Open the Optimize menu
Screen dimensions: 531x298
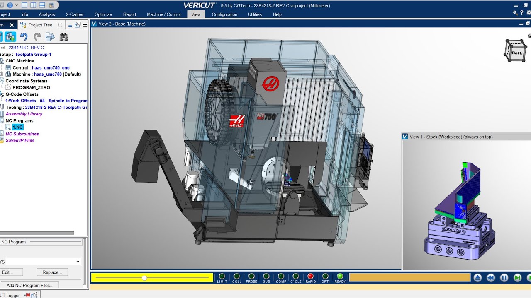(103, 14)
